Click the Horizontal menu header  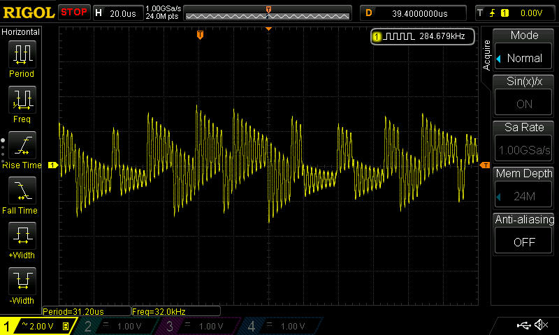[x=21, y=32]
